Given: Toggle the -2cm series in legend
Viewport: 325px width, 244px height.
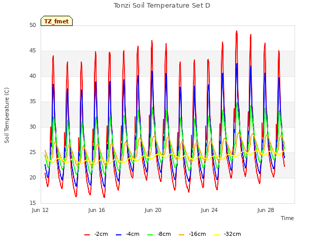Looking at the screenshot, I should tap(96, 234).
